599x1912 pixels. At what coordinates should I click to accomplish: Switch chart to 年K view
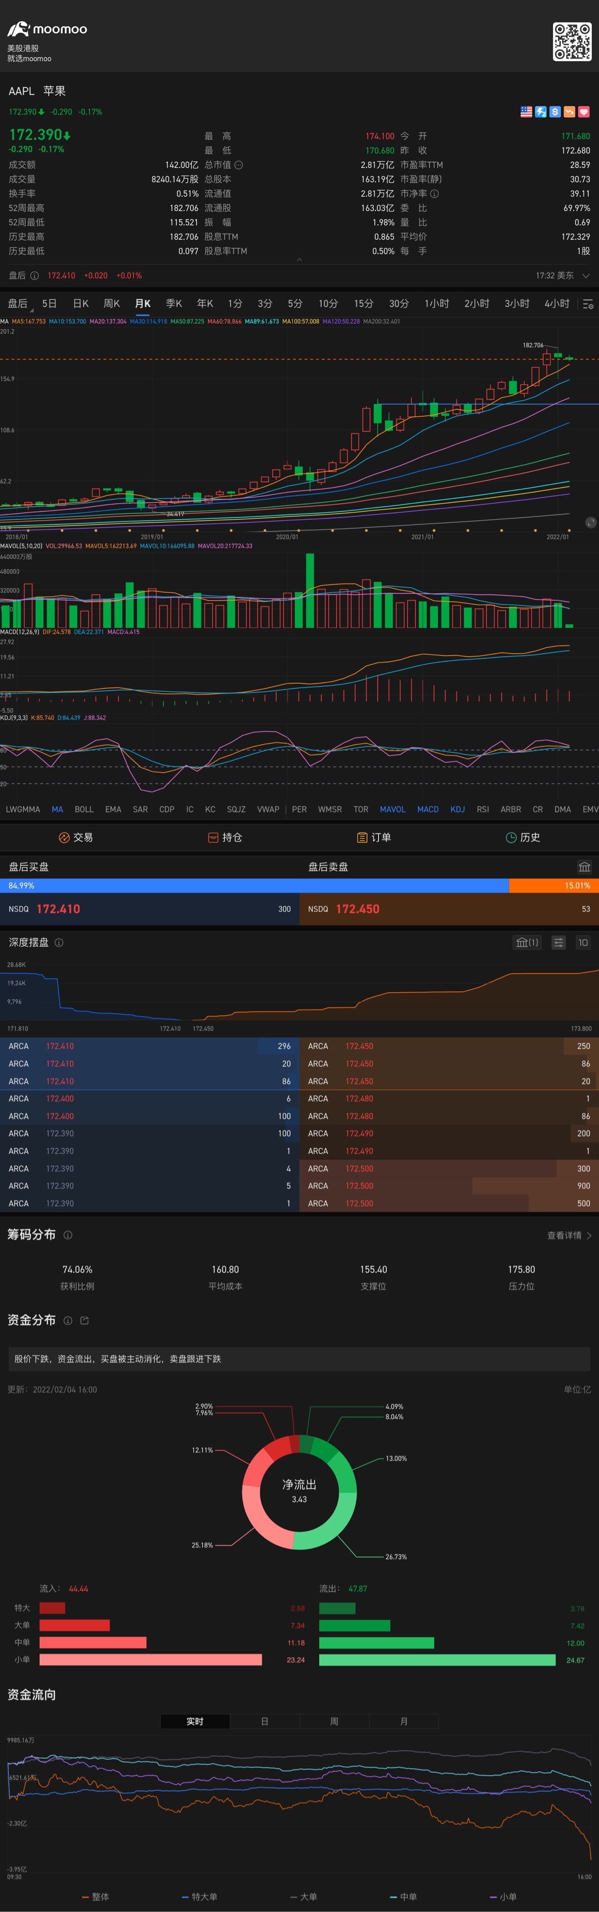click(205, 303)
